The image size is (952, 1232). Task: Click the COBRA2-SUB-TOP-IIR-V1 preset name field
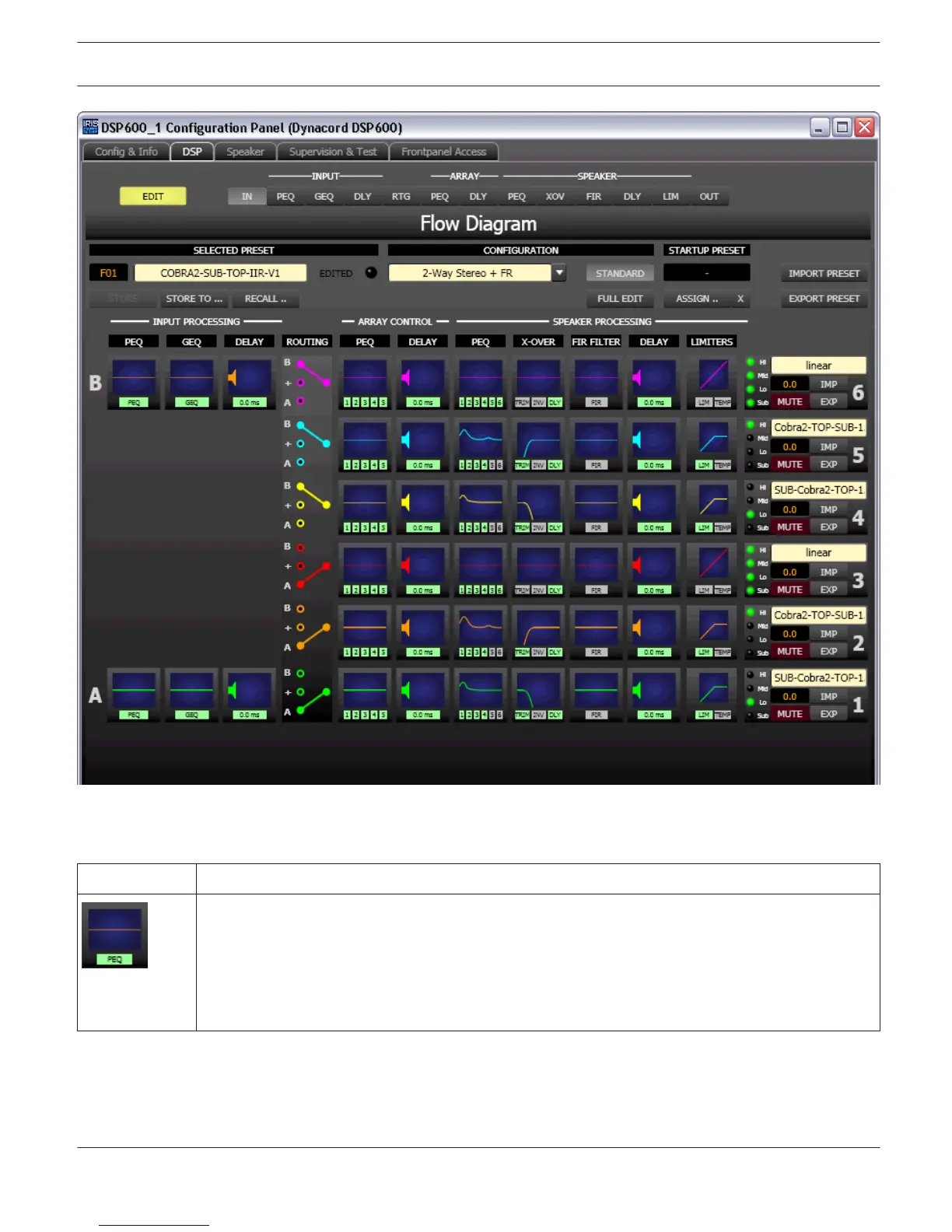click(220, 273)
